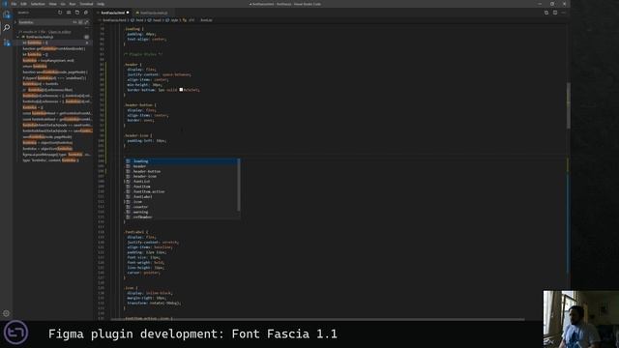Maximize the VS Code window
Screen dimensions: 619x348
pyautogui.click(x=552, y=4)
